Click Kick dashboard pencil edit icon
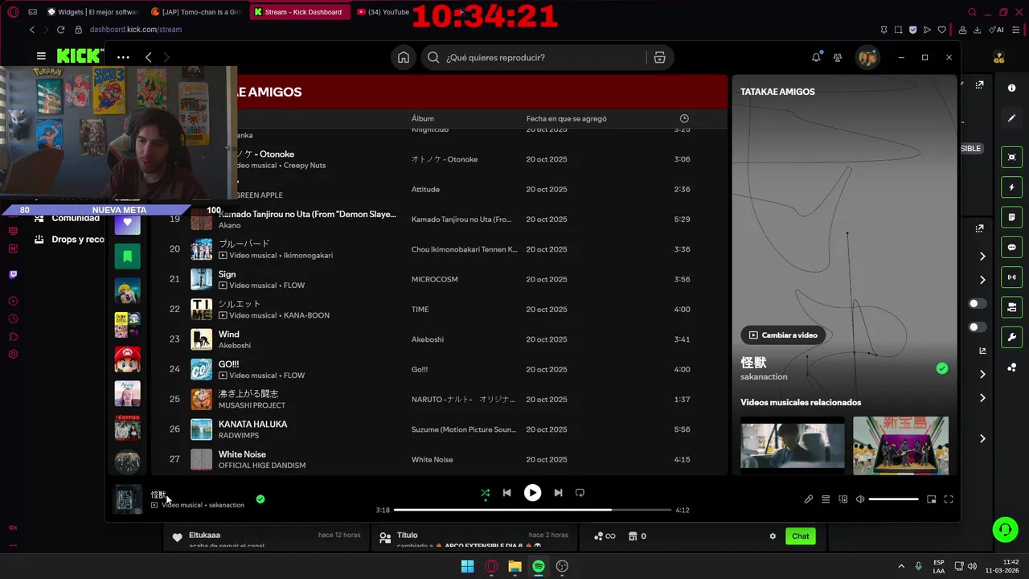1029x579 pixels. (x=1011, y=118)
